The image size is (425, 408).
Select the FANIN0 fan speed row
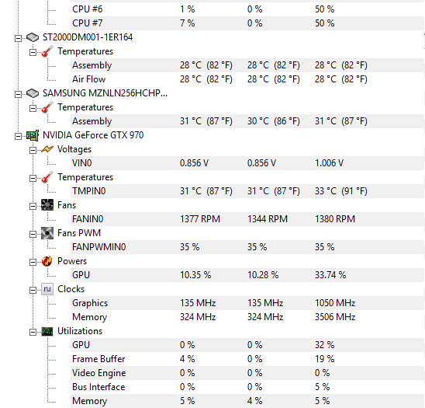click(x=247, y=219)
